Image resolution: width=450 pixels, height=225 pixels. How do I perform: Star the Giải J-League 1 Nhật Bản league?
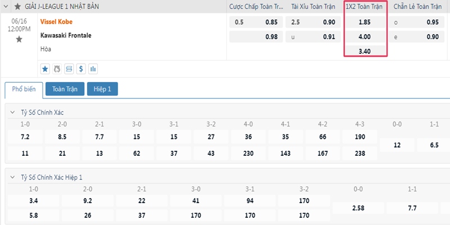[17, 7]
